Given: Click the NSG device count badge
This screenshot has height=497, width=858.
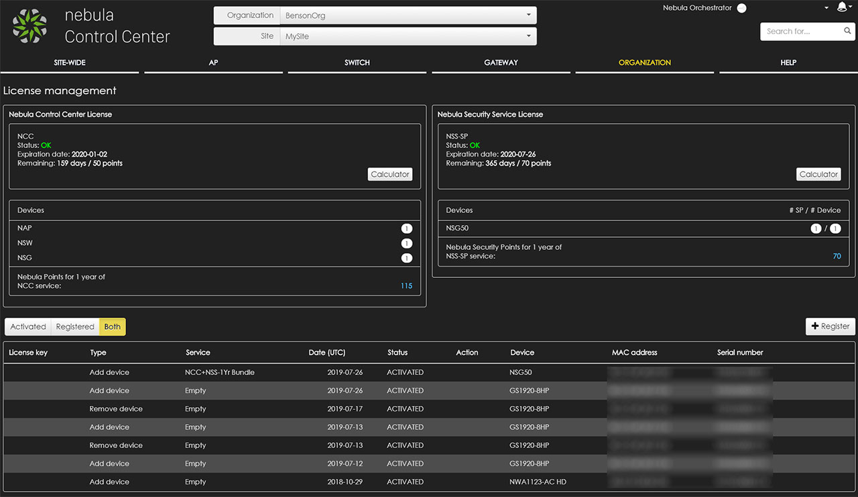Looking at the screenshot, I should 406,258.
